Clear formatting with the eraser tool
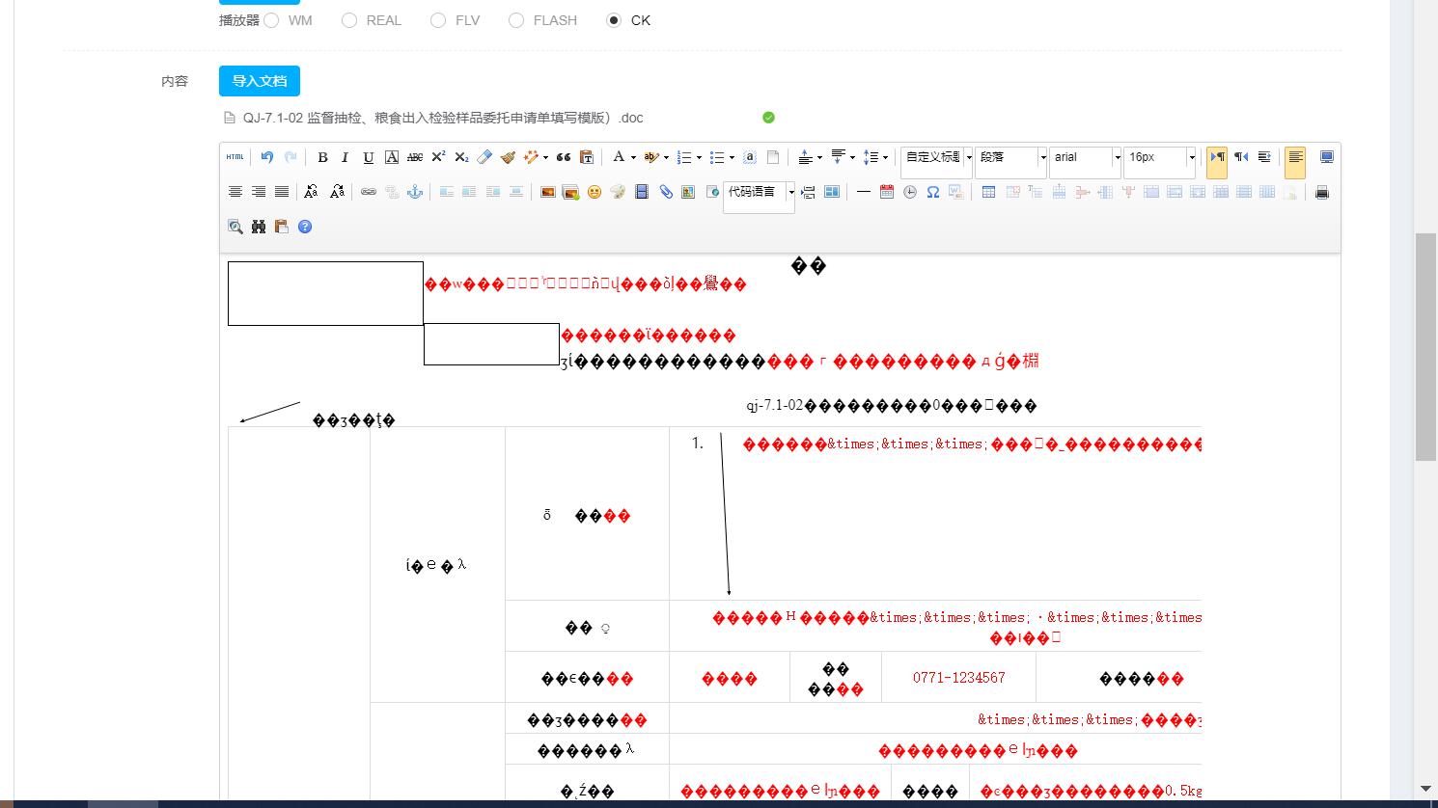Viewport: 1438px width, 808px height. 484,157
